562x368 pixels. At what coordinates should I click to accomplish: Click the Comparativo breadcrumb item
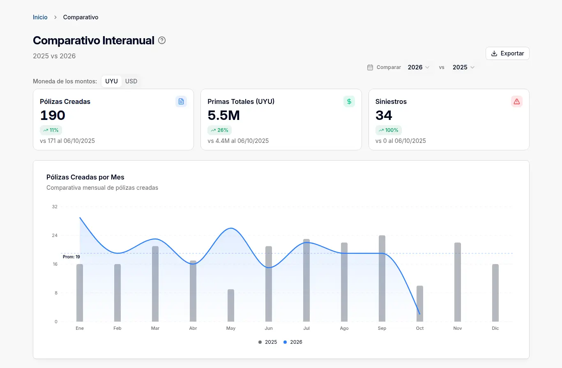[81, 17]
